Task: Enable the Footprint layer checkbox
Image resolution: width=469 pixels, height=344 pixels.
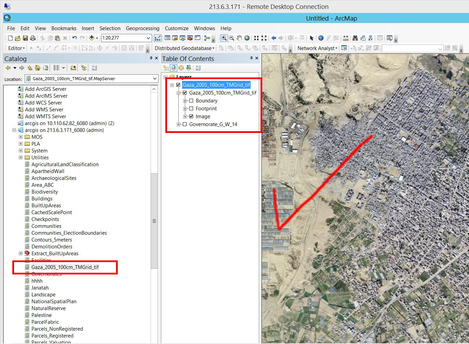Action: [191, 109]
